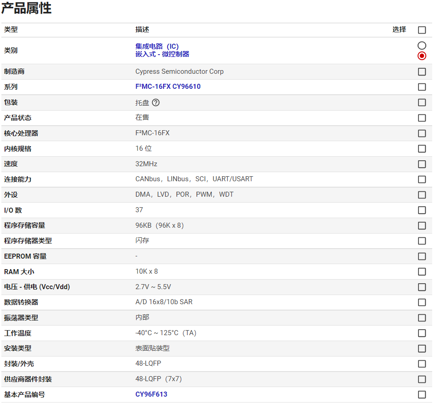
Task: Click the F²MC-16FX CY96610 series link
Action: (168, 87)
